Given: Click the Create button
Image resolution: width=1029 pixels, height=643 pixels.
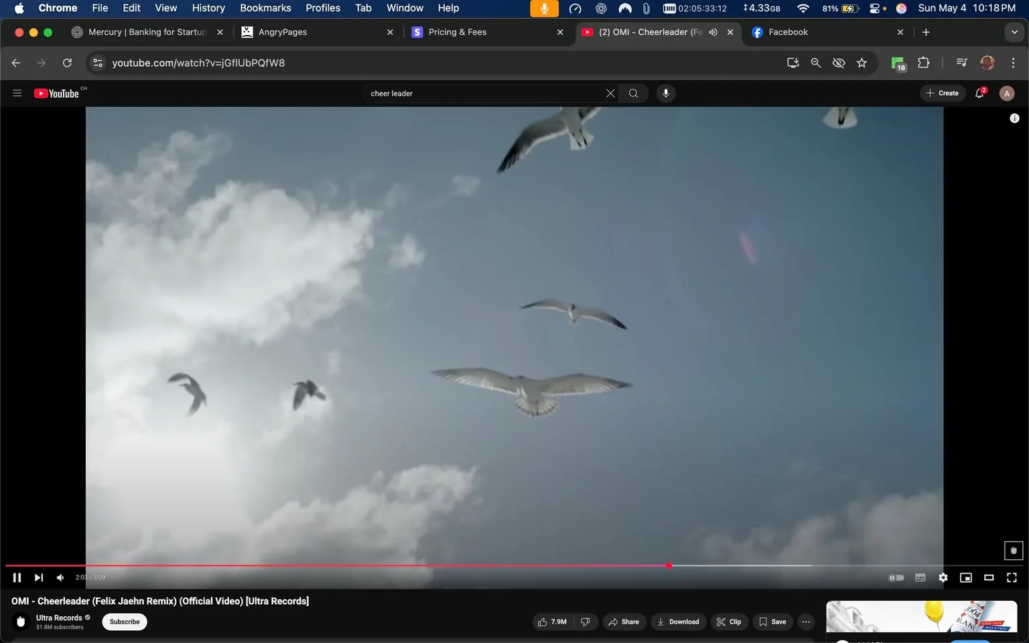Looking at the screenshot, I should pos(942,93).
